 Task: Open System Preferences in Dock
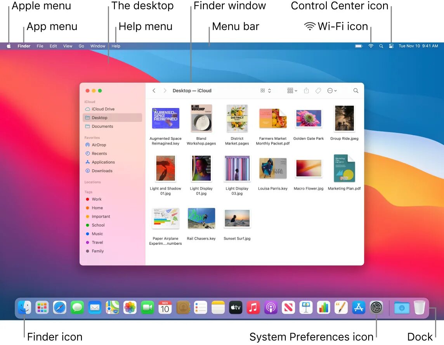point(376,307)
